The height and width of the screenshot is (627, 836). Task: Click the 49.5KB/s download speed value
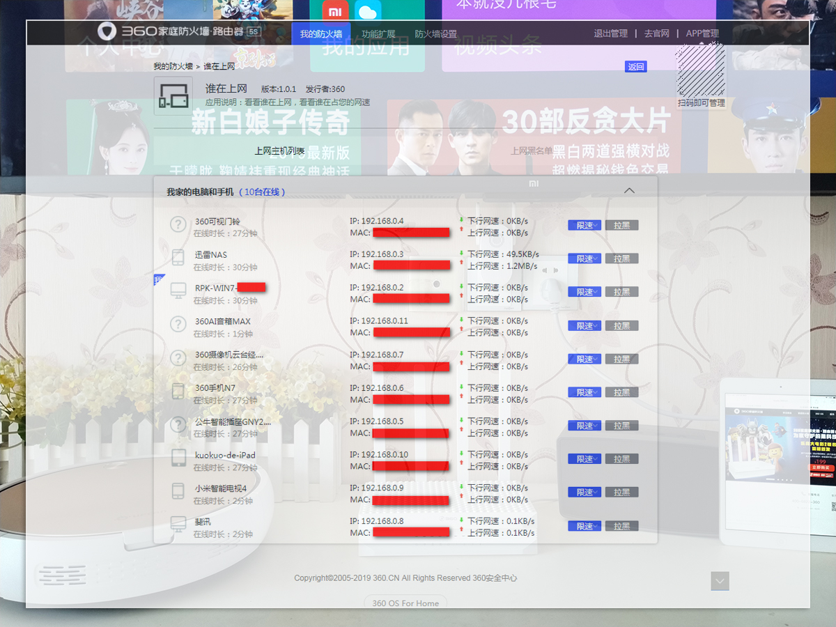coord(522,254)
